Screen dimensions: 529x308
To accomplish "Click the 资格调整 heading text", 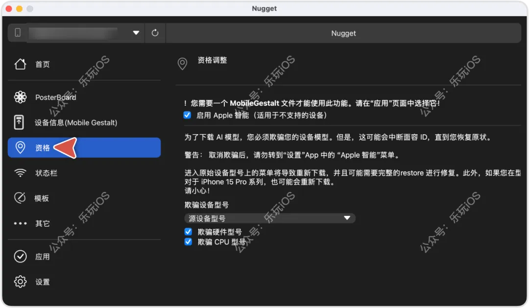I will point(212,60).
